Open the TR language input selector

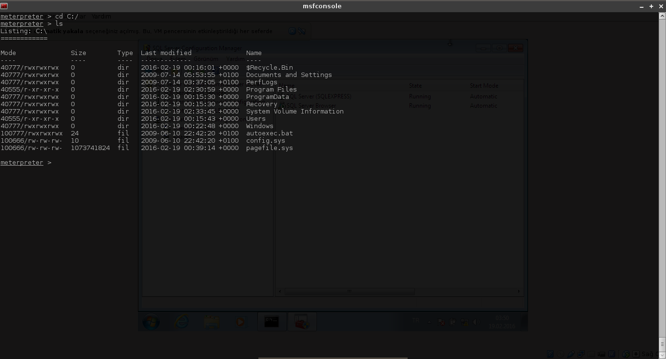[416, 321]
